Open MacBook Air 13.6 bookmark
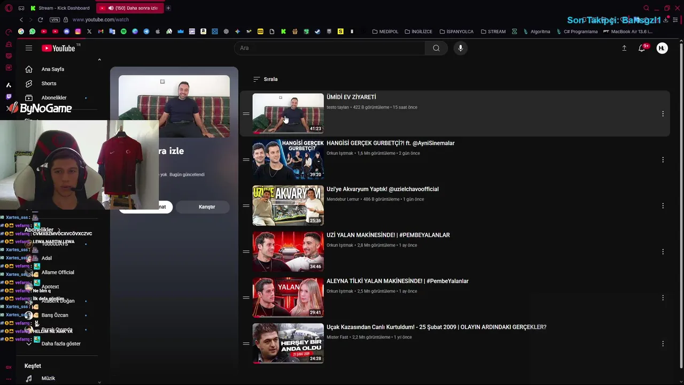 tap(628, 32)
